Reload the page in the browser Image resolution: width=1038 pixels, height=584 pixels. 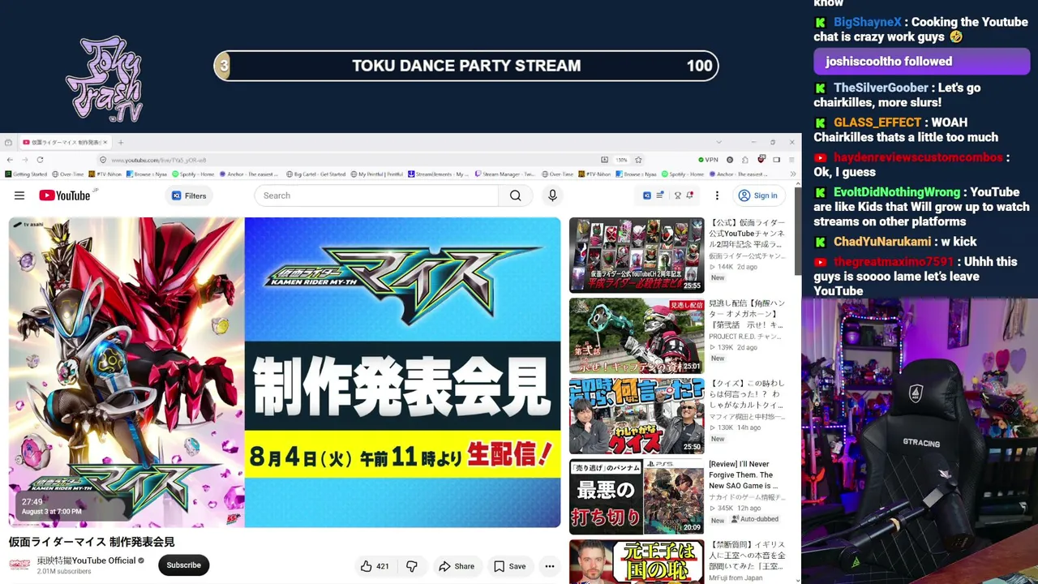pyautogui.click(x=40, y=160)
